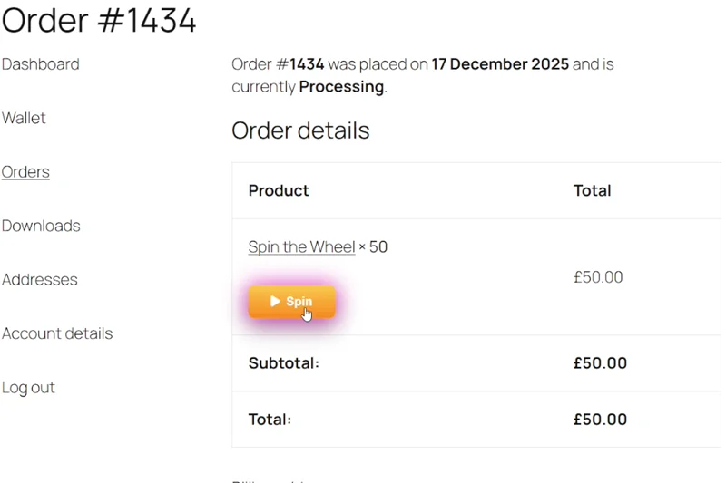Click the bold Processing status text

tap(341, 87)
